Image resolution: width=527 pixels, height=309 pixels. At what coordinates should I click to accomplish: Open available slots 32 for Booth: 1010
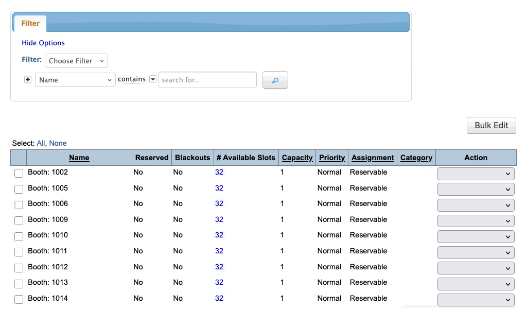(x=219, y=235)
